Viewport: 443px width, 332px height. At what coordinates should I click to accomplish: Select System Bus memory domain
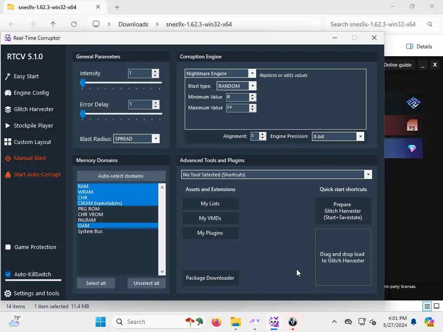pos(117,232)
